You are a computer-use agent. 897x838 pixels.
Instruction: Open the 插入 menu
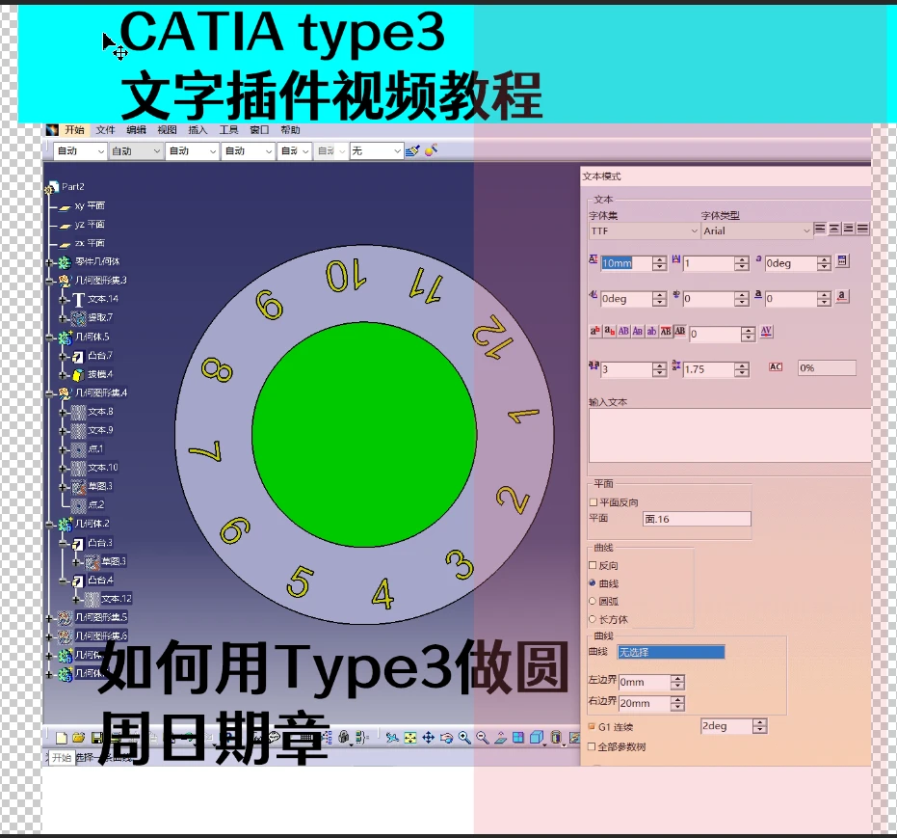coord(198,130)
